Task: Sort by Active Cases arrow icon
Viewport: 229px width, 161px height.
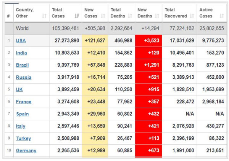Action: point(222,16)
